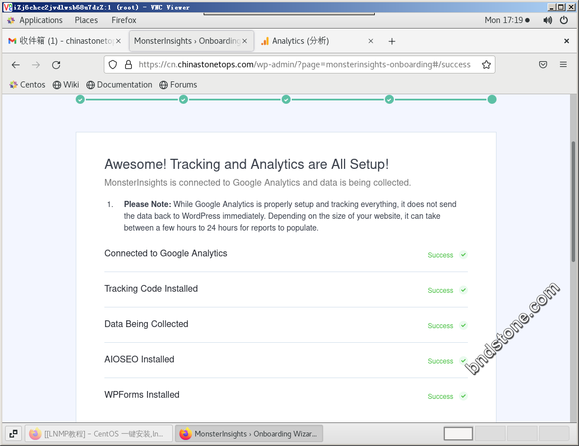Screen dimensions: 579x446
Task: Click the system volume icon
Action: (x=548, y=20)
